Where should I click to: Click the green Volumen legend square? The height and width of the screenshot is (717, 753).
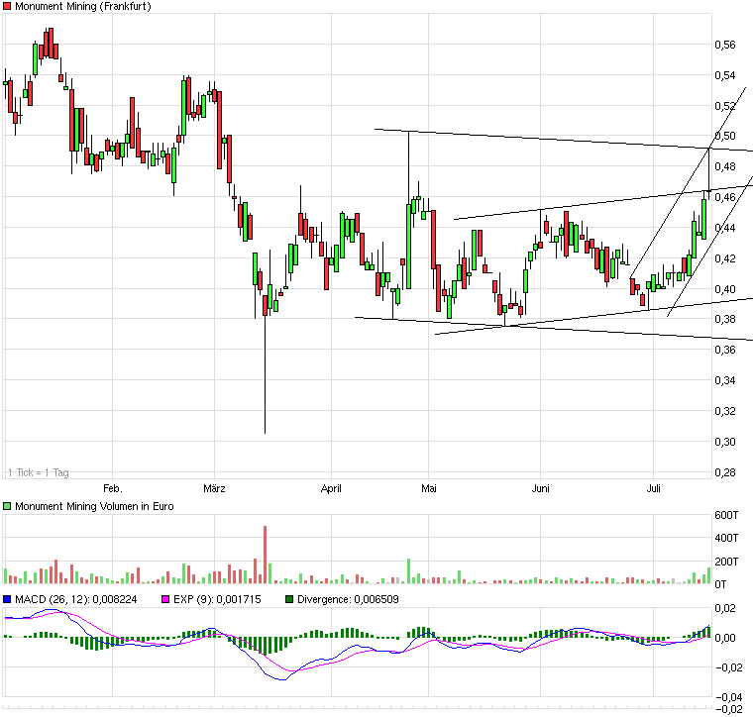coord(7,506)
